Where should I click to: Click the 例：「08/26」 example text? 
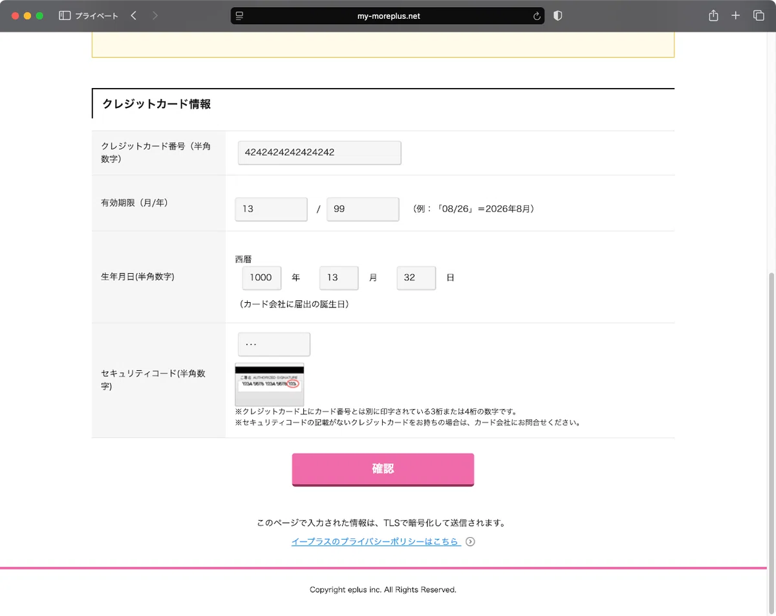(473, 209)
